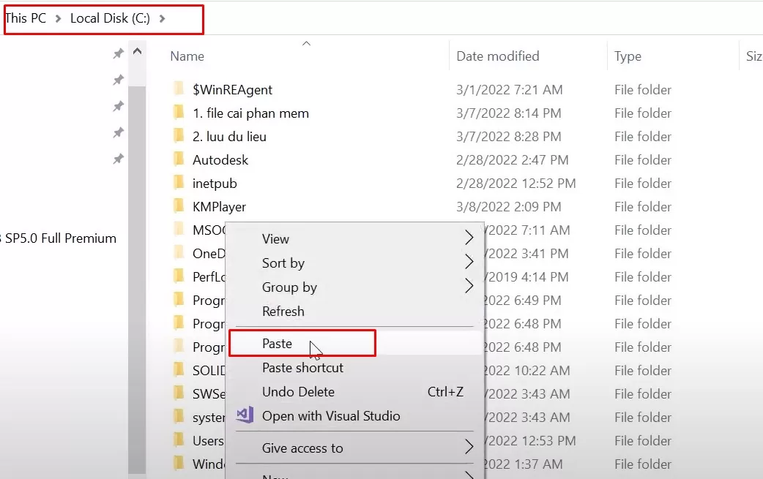Open the $WinREAgent folder icon
The image size is (763, 479).
pyautogui.click(x=179, y=89)
